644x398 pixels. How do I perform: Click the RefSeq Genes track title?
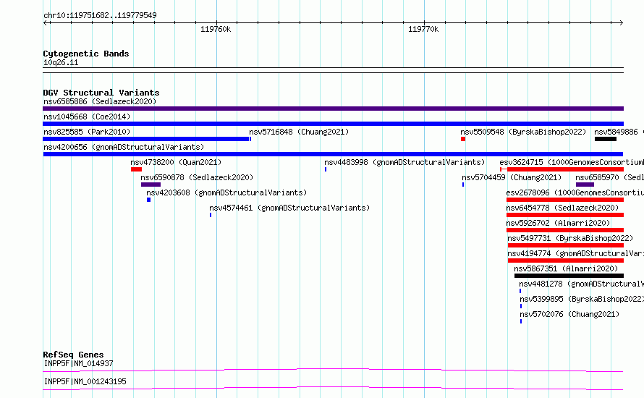[x=73, y=355]
